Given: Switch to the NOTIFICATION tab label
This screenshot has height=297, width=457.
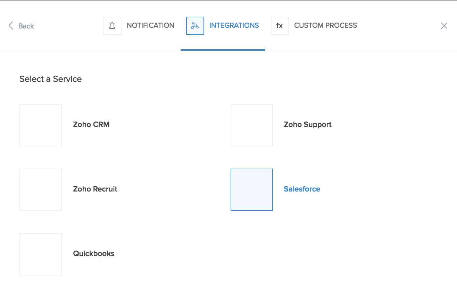Looking at the screenshot, I should point(150,25).
